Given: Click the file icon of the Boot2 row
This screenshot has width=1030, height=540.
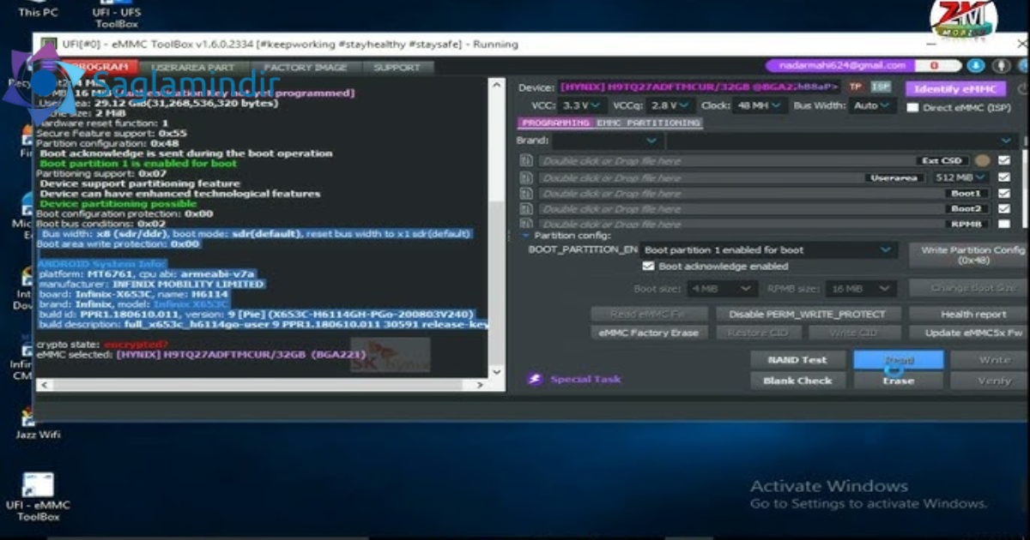Looking at the screenshot, I should [x=526, y=208].
